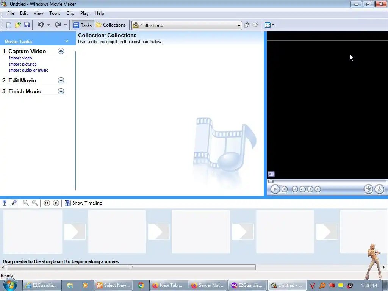Screen dimensions: 388x291
Task: Open the Windows Explorer taskbar icon
Action: [70, 285]
